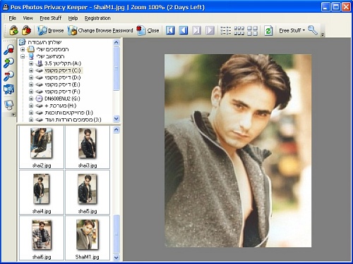Viewport: 353px width, 264px height.
Task: Click the Browse button
Action: (x=51, y=30)
